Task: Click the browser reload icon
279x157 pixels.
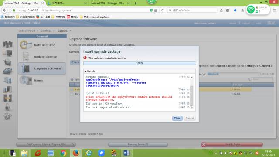Action: pos(163,10)
